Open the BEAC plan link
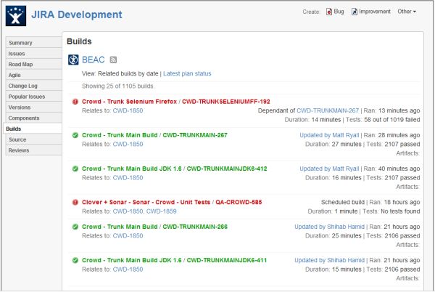 [94, 60]
